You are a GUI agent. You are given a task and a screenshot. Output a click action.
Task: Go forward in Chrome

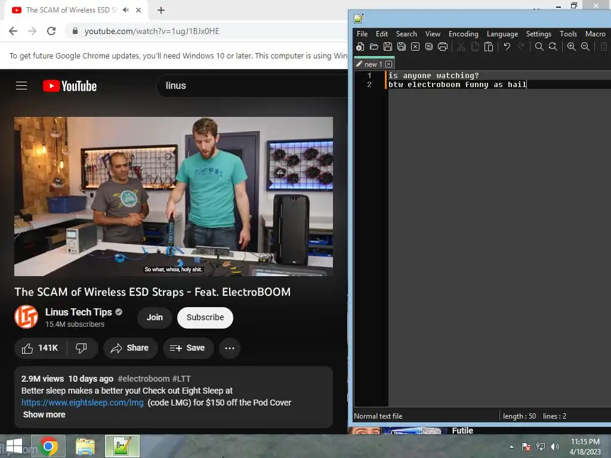click(32, 31)
